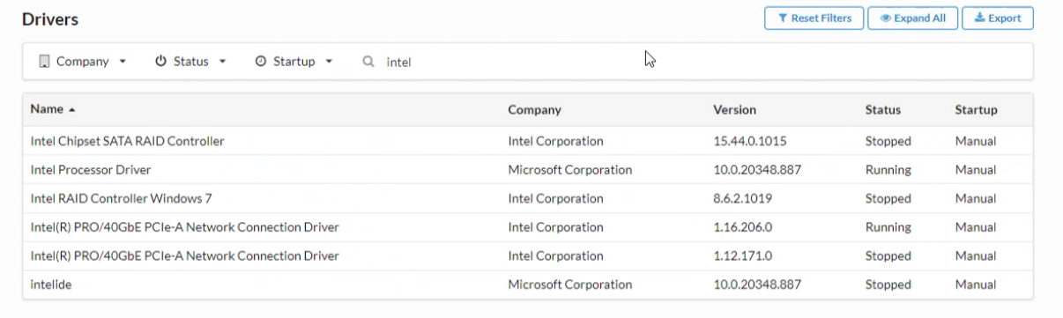Open the Company filter dropdown
This screenshot has width=1063, height=318.
[83, 62]
